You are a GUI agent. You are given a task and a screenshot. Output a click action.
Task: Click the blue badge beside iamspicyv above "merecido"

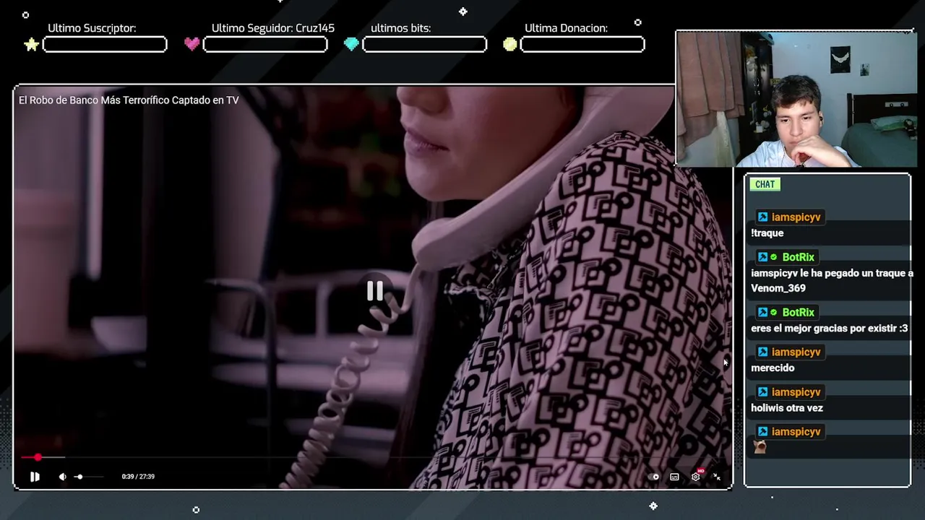point(762,352)
